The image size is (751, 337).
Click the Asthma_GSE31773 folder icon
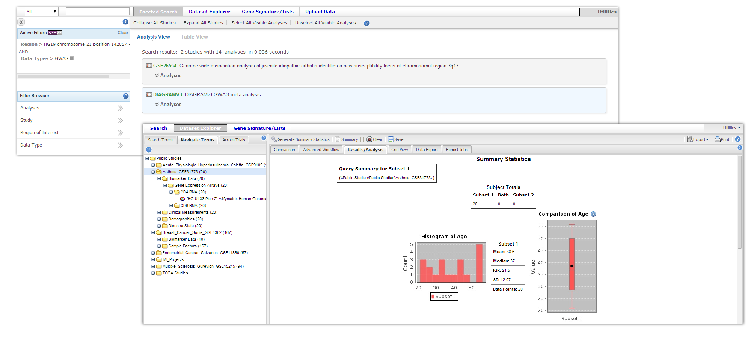(x=159, y=172)
